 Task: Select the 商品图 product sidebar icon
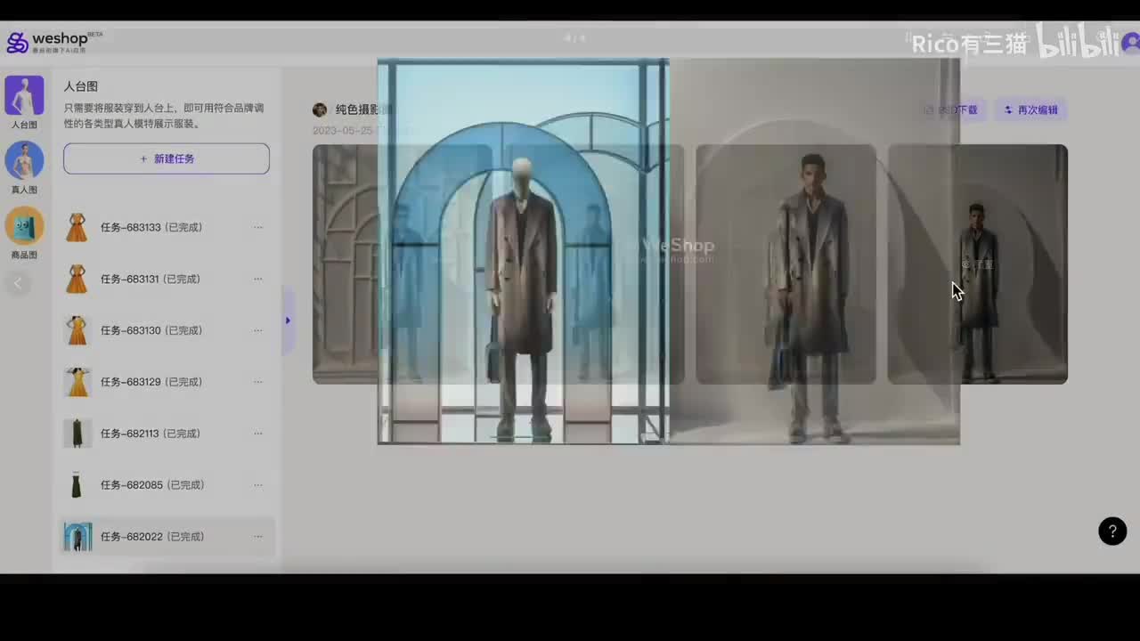[x=24, y=226]
